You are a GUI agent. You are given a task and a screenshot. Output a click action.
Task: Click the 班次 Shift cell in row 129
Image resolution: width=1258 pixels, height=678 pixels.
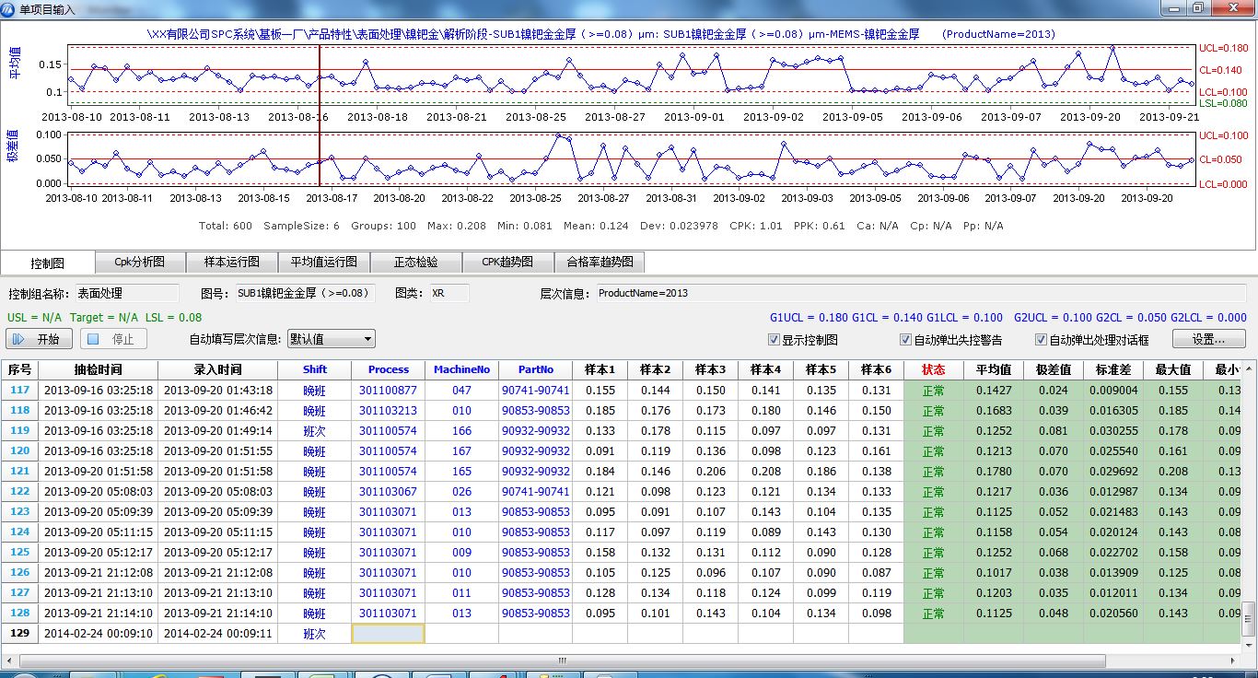(x=315, y=634)
